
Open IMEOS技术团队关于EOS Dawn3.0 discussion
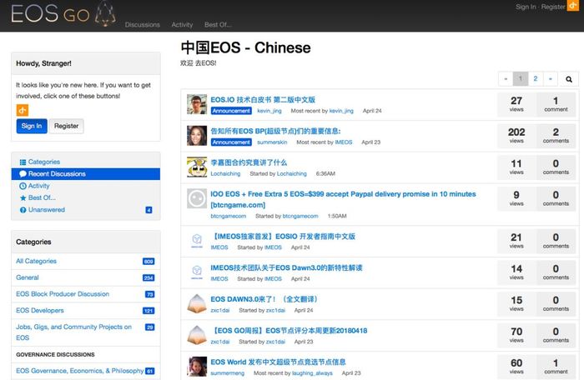[x=286, y=267]
